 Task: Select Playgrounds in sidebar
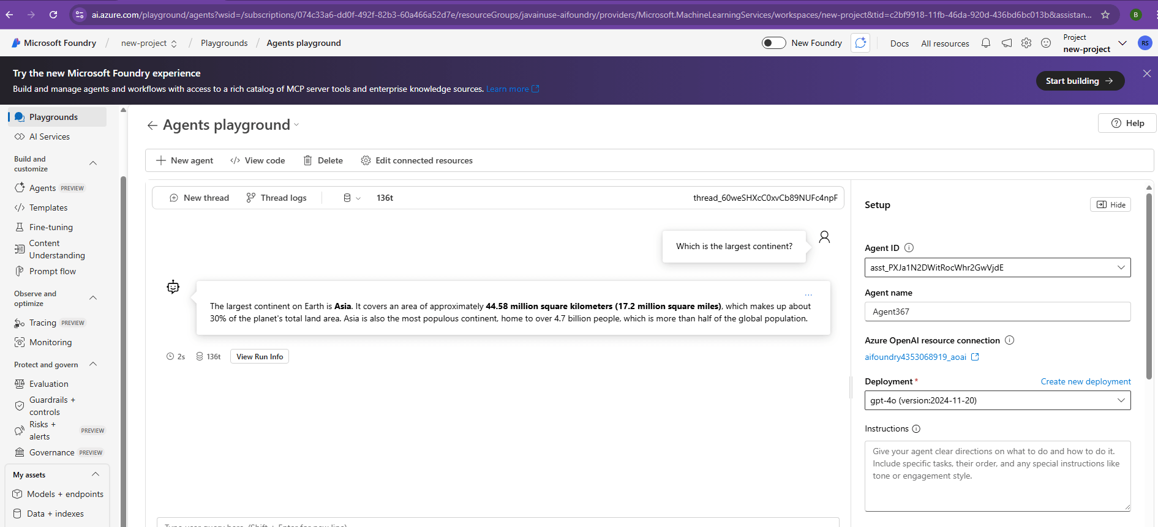58,117
